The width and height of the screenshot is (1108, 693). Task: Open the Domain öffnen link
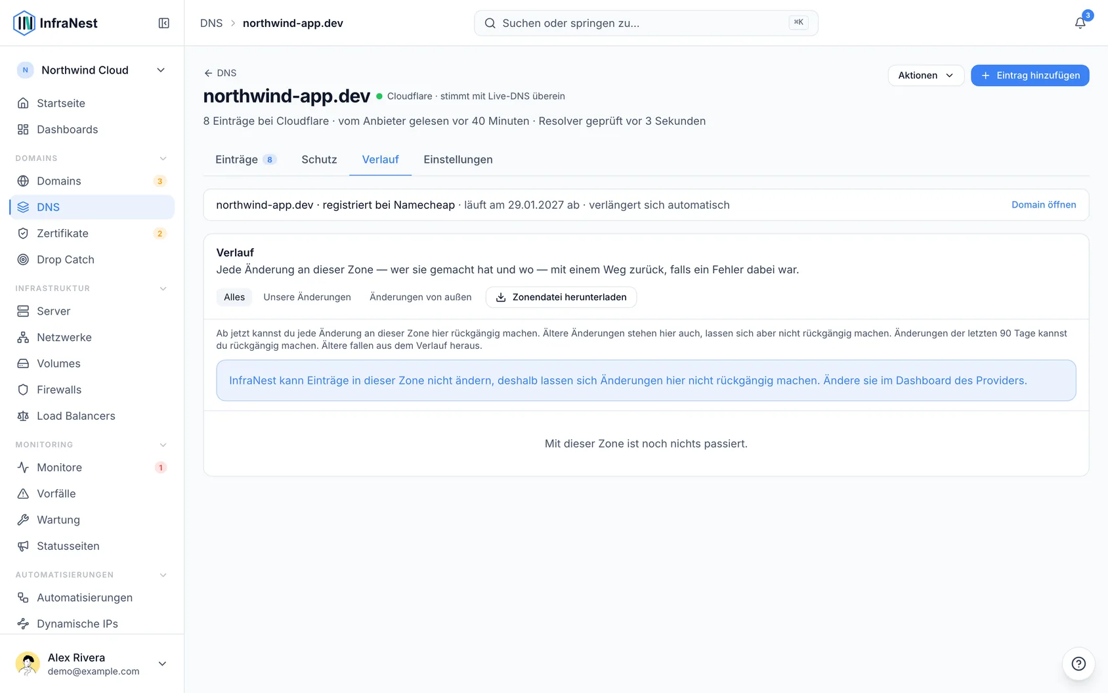tap(1044, 205)
